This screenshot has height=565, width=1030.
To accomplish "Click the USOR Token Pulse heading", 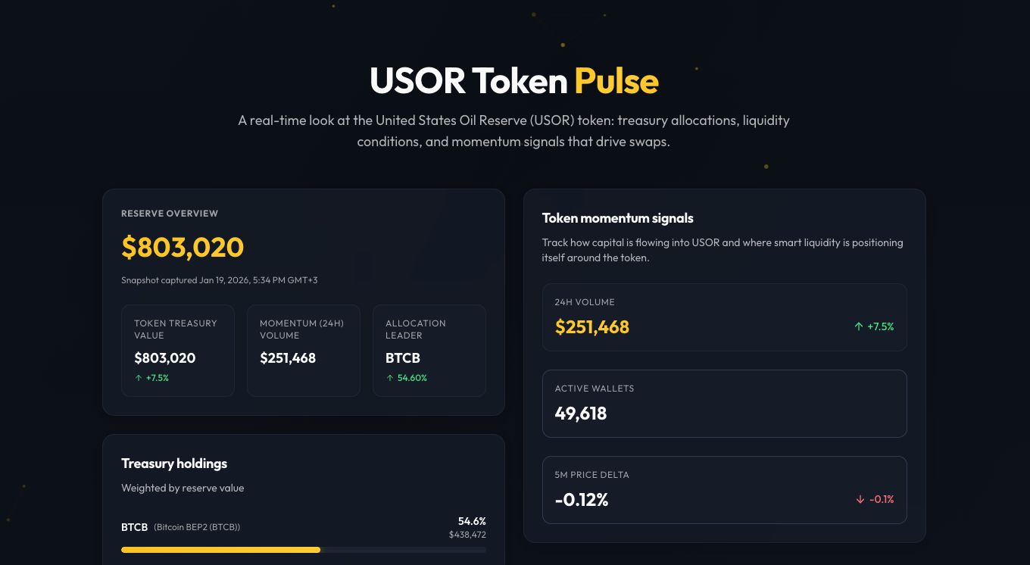I will [x=514, y=81].
